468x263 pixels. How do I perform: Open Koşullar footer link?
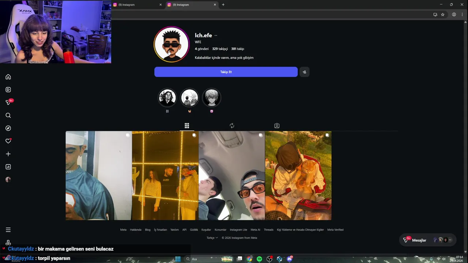[206, 230]
